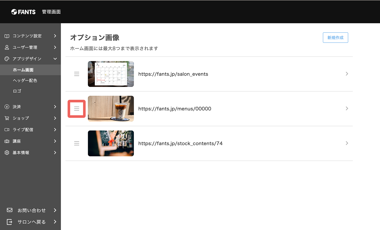
Task: Click the https://fants.jp/menus/00000 URL text
Action: point(175,109)
